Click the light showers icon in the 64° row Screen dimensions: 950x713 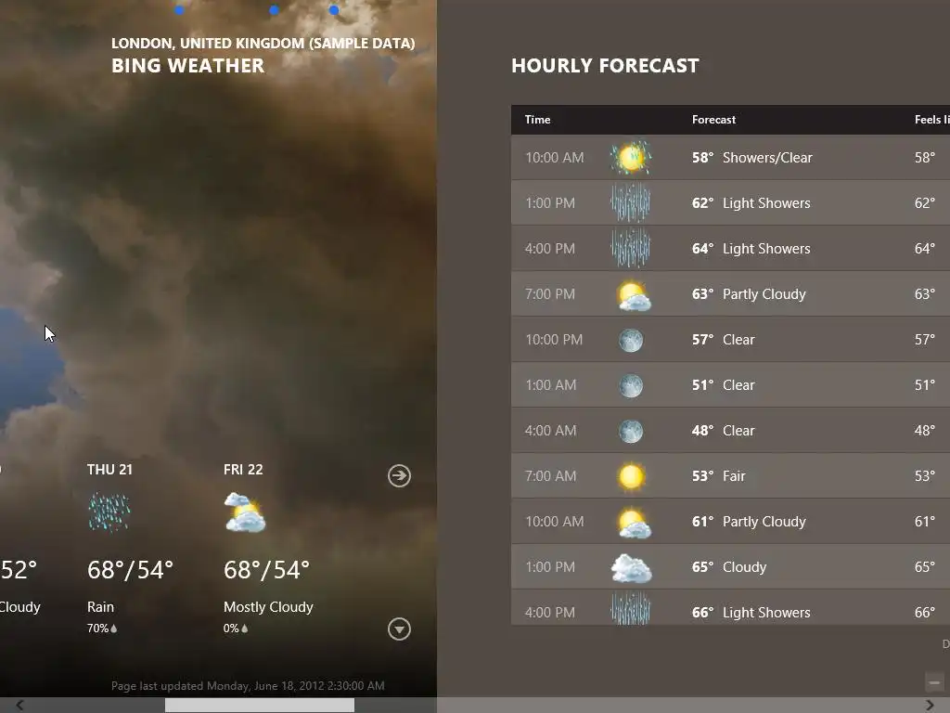coord(631,249)
